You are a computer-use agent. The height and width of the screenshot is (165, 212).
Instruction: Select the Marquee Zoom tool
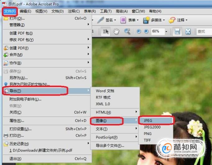[127, 31]
